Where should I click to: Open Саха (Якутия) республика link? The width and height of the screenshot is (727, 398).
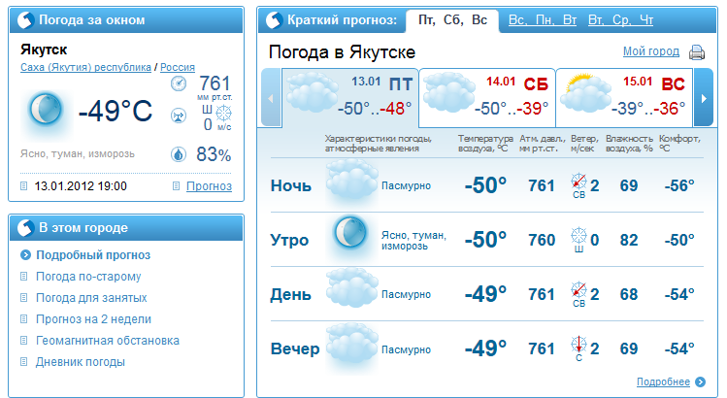coord(85,67)
